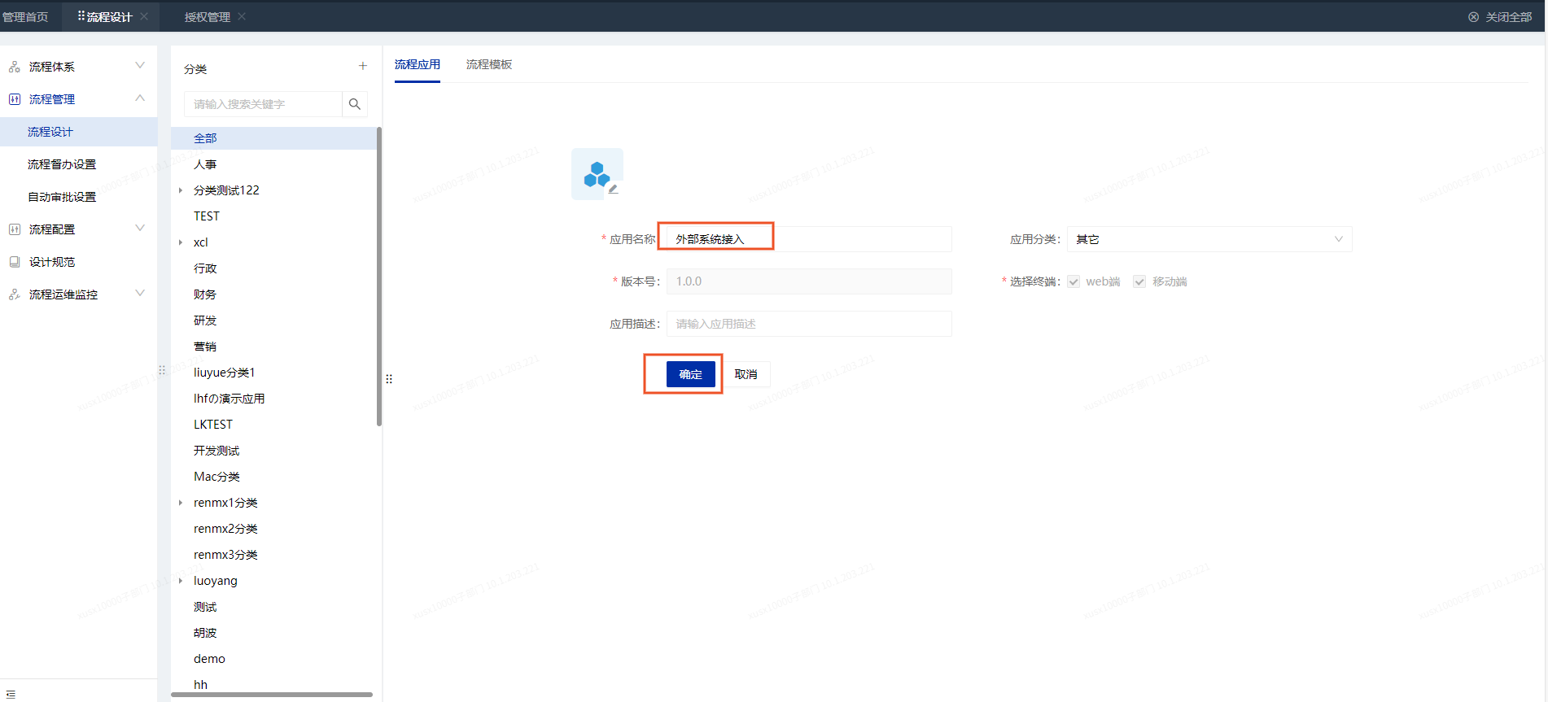The width and height of the screenshot is (1548, 702).
Task: Switch to the 流程应用 tab
Action: click(418, 64)
